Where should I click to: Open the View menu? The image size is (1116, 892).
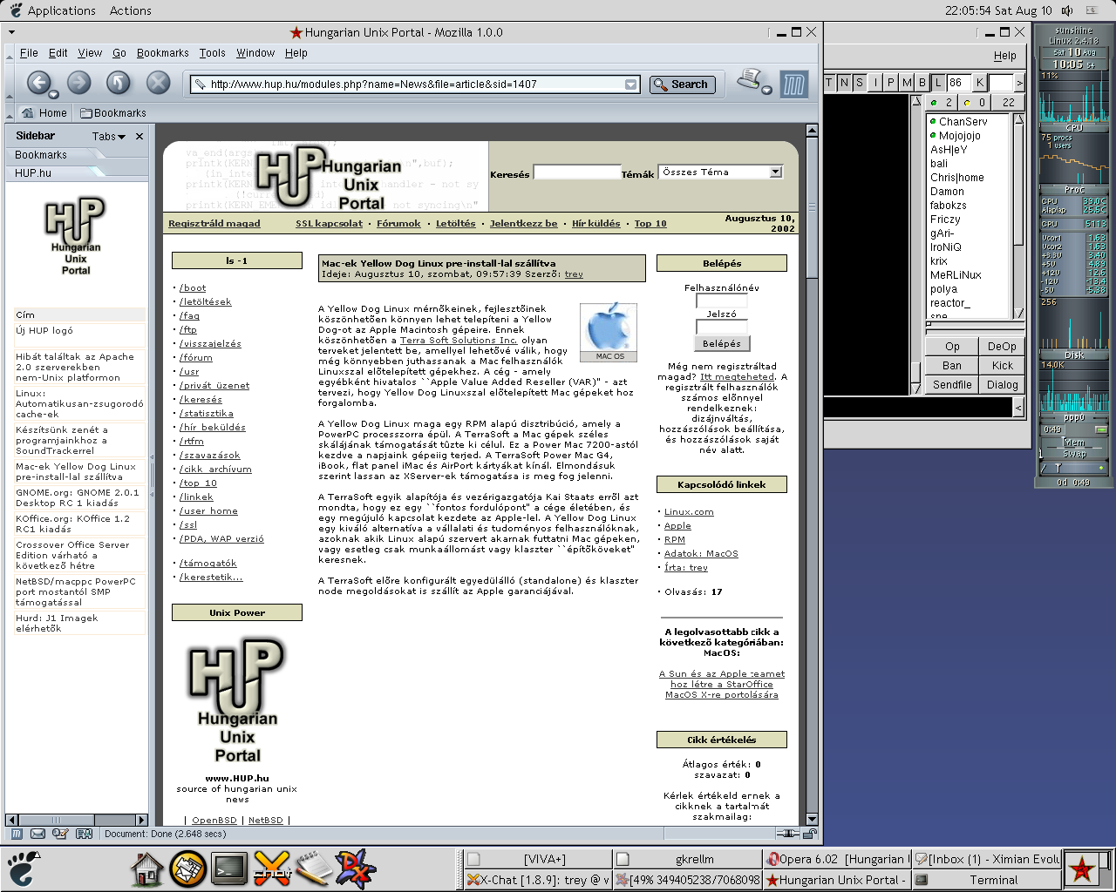[x=90, y=53]
